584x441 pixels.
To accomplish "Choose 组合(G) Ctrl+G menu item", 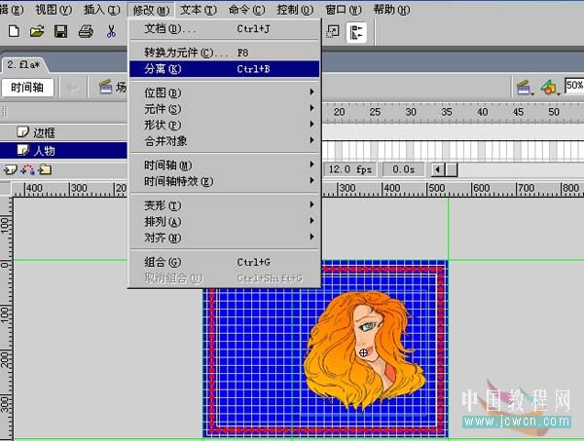I will point(224,262).
